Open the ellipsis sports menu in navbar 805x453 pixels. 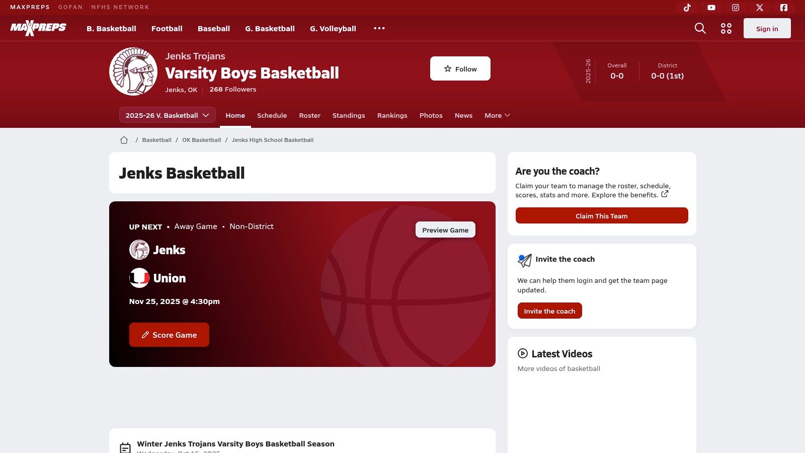click(x=379, y=28)
